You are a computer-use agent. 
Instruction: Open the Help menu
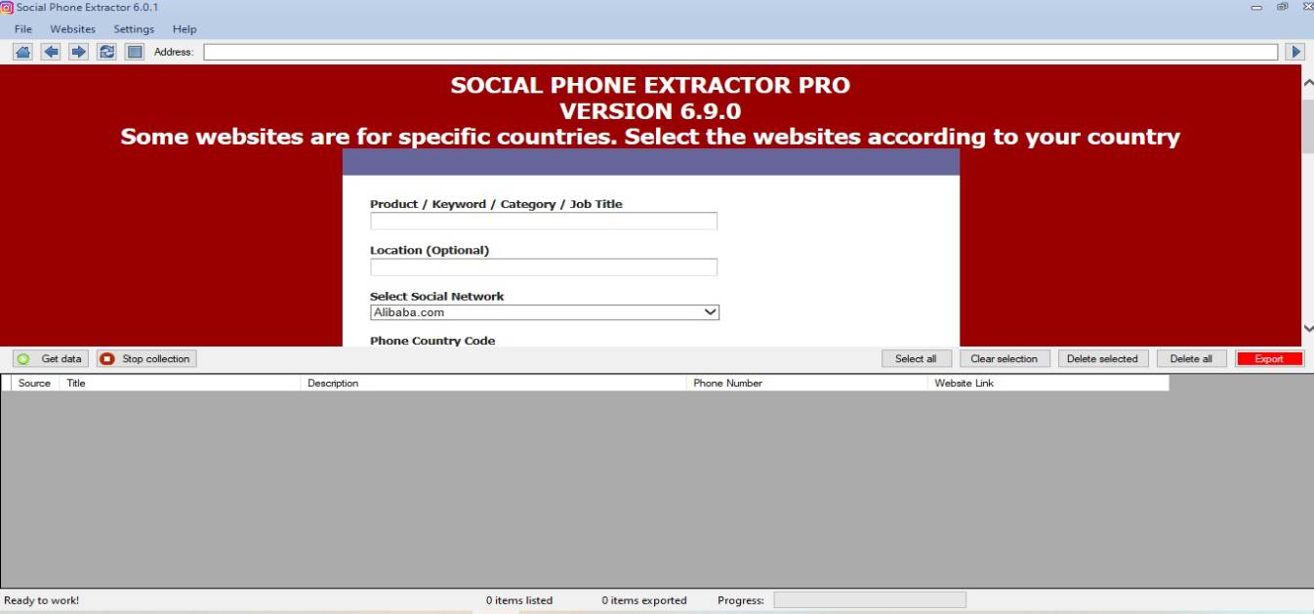coord(185,29)
